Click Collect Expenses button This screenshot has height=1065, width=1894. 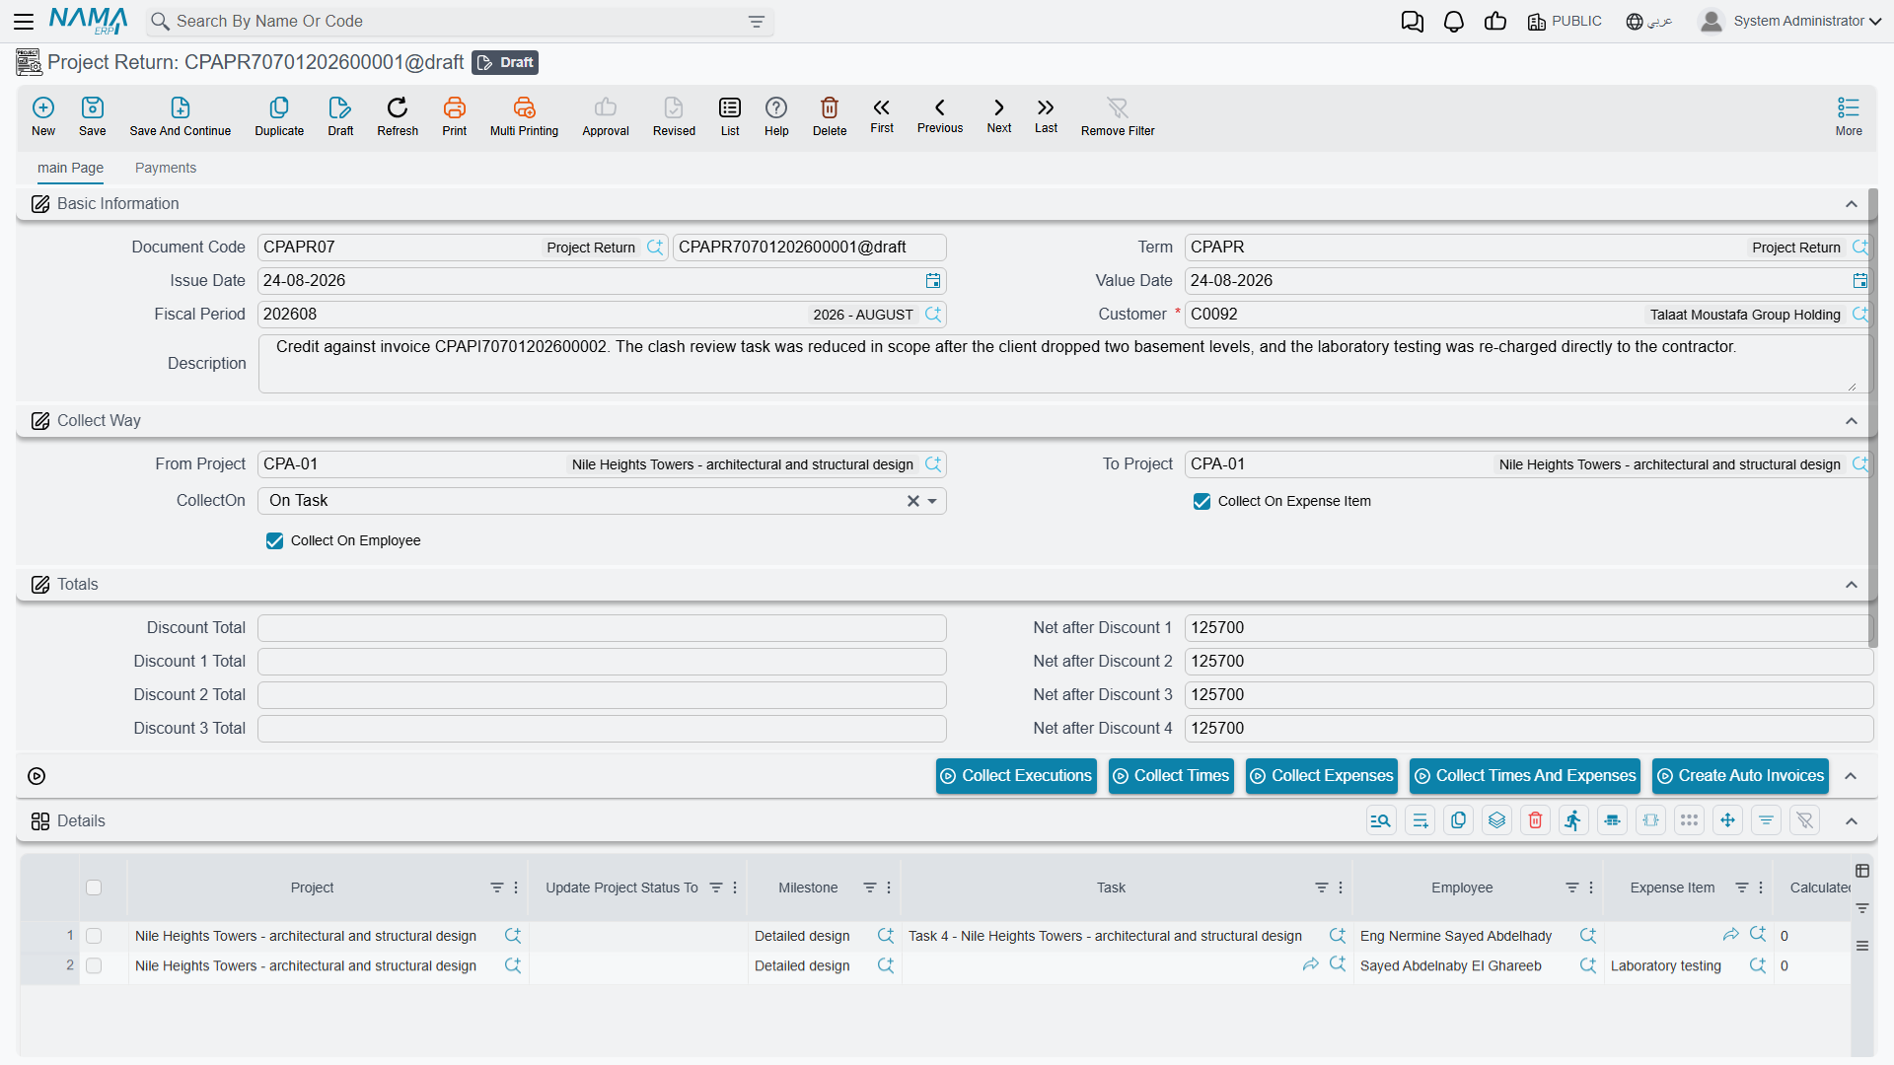pyautogui.click(x=1322, y=776)
